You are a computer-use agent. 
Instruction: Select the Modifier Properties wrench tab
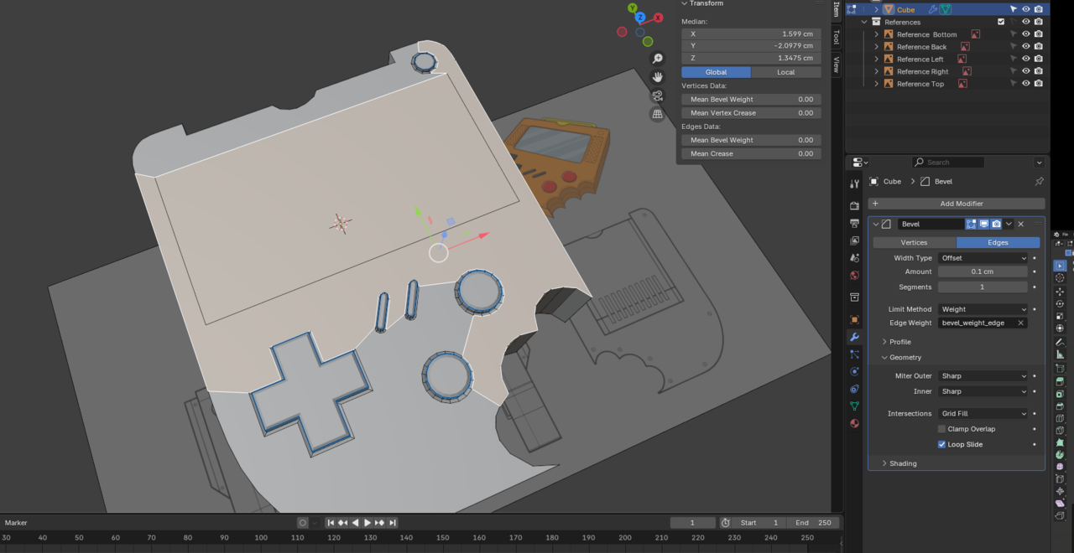tap(853, 338)
